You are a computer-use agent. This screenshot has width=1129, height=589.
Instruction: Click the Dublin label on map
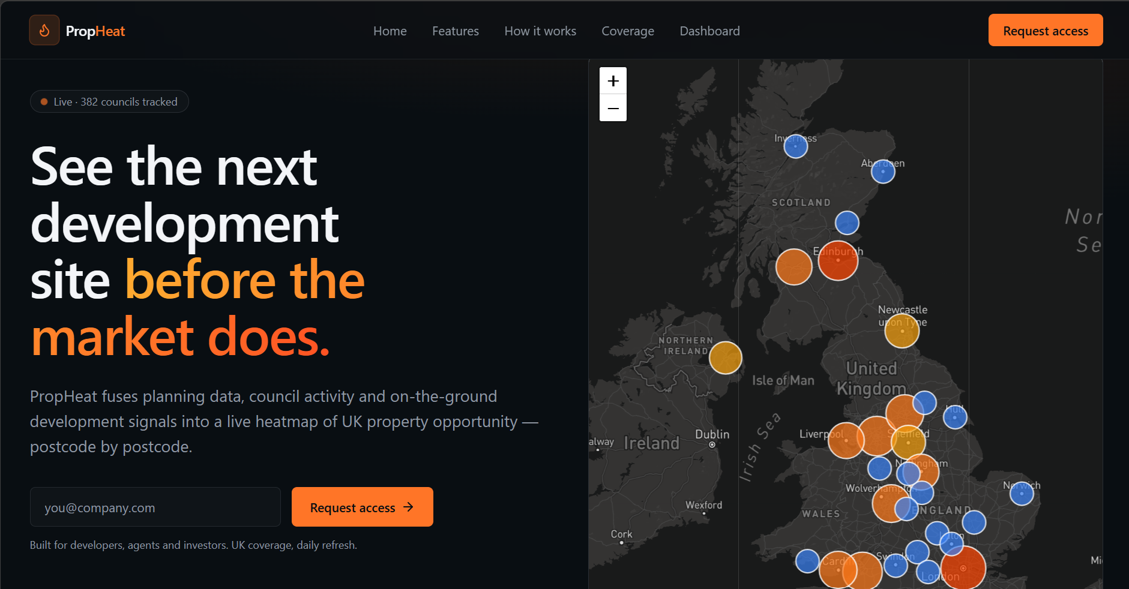712,434
